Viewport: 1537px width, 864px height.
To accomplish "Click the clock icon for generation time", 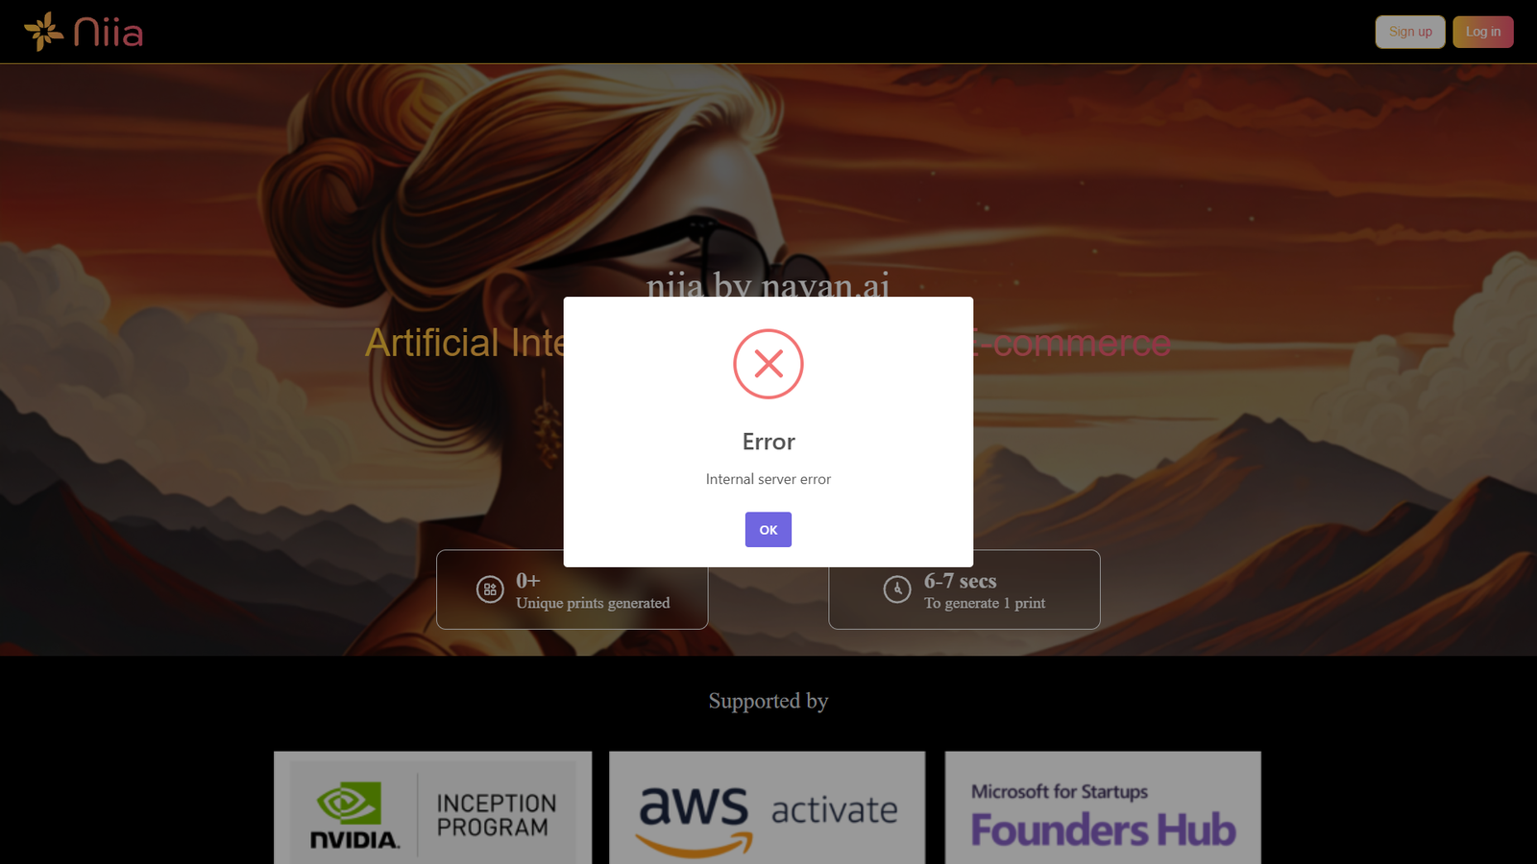I will tap(897, 589).
